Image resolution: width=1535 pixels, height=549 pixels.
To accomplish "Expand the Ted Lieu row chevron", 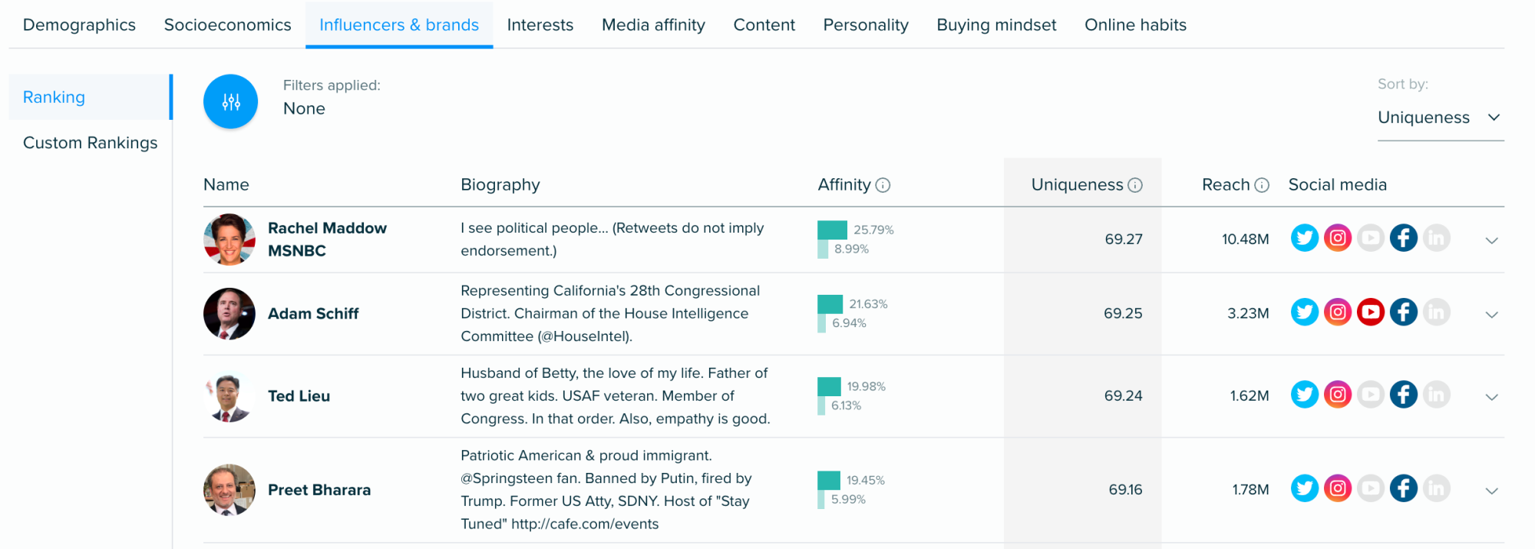I will pyautogui.click(x=1491, y=397).
